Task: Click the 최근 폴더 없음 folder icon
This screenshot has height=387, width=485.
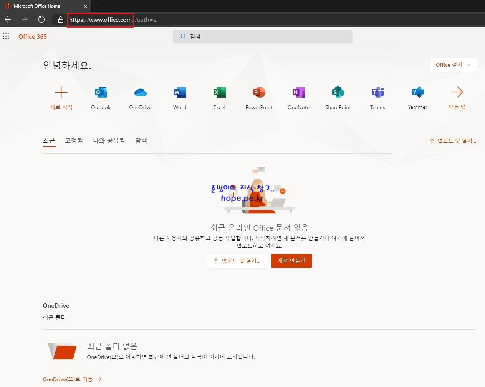Action: coord(62,351)
